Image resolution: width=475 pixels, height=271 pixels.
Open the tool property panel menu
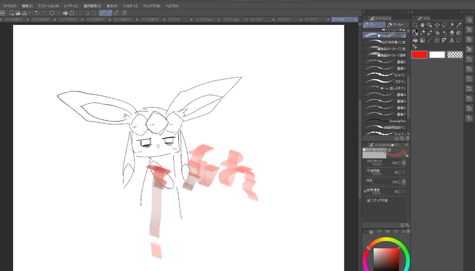point(365,145)
